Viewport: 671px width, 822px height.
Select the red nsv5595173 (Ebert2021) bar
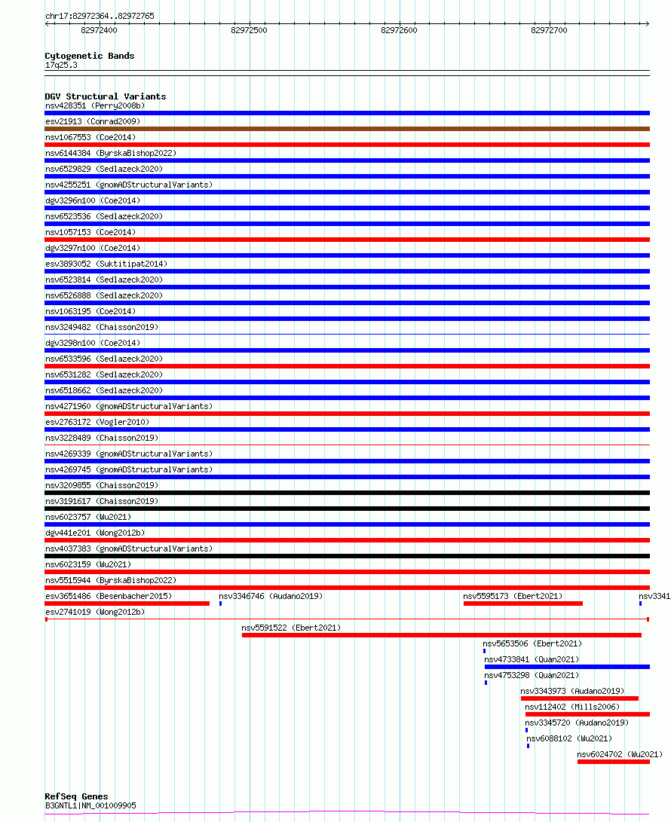click(x=523, y=604)
